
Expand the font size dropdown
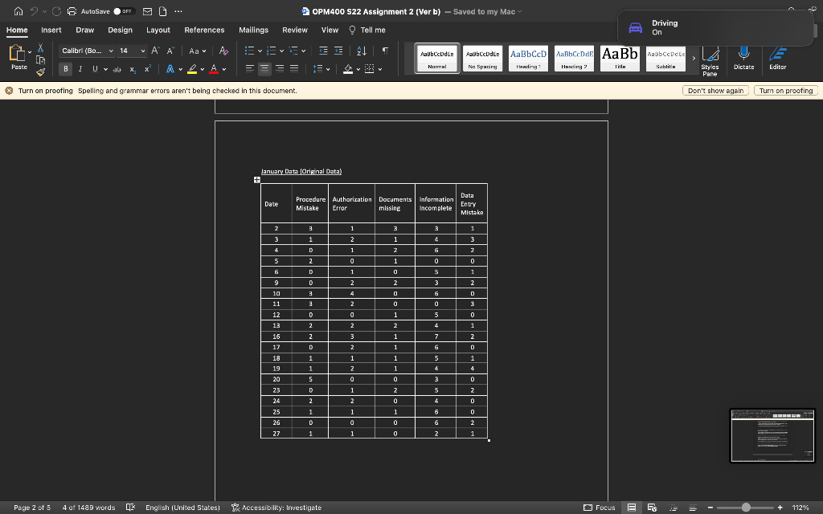(x=143, y=51)
